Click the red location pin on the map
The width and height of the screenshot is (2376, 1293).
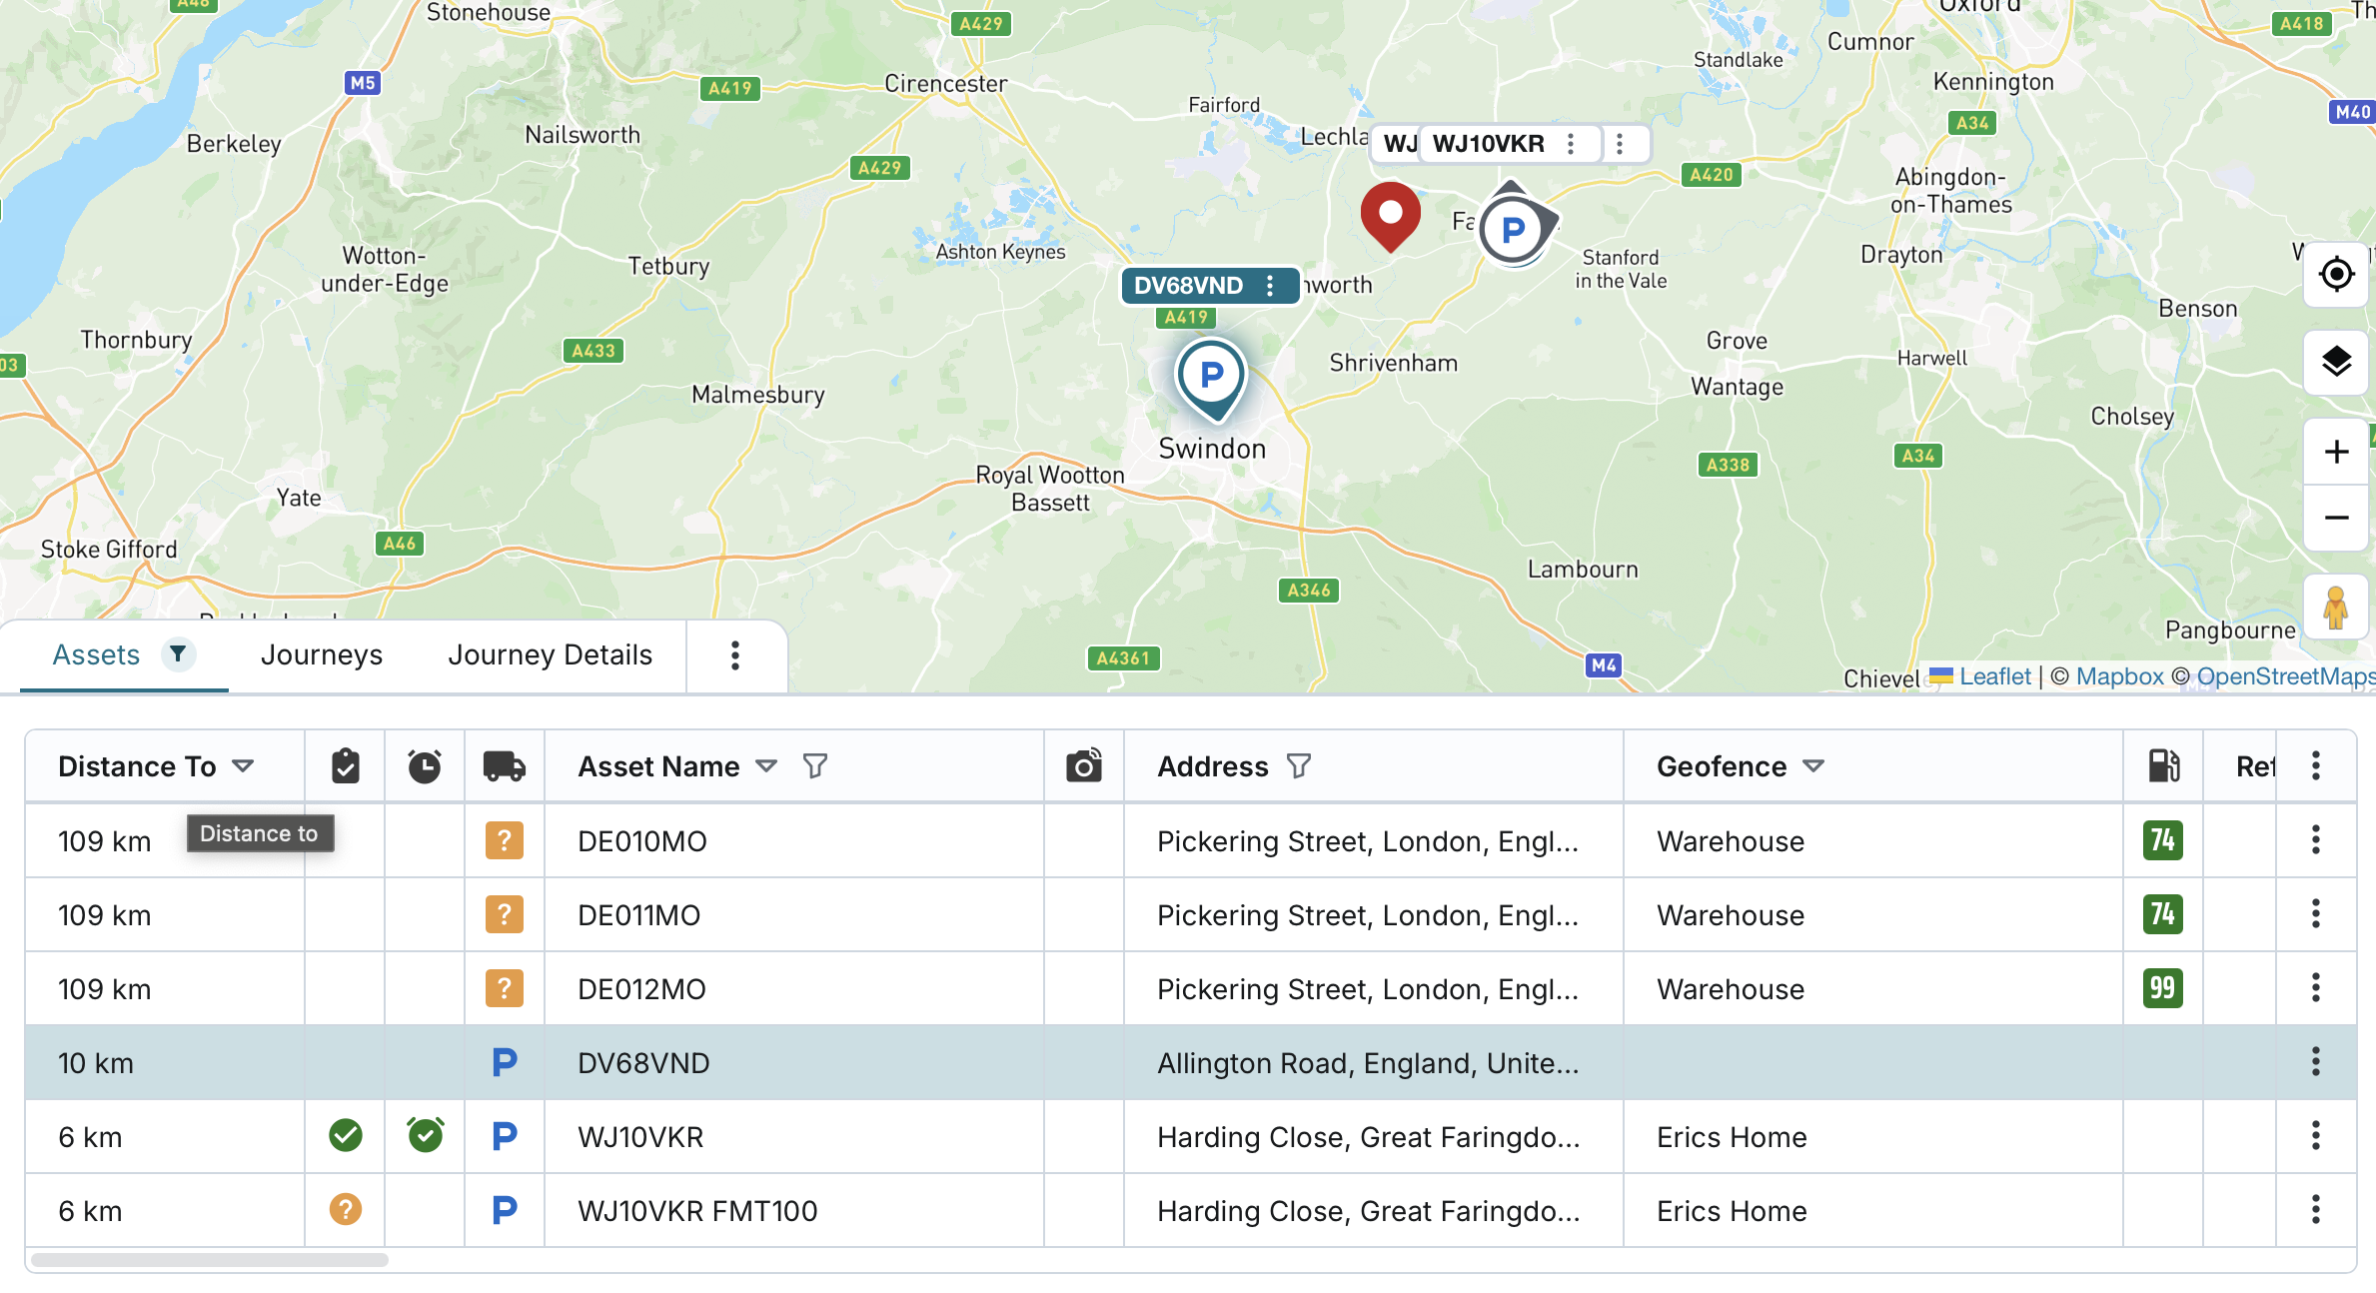click(1390, 214)
